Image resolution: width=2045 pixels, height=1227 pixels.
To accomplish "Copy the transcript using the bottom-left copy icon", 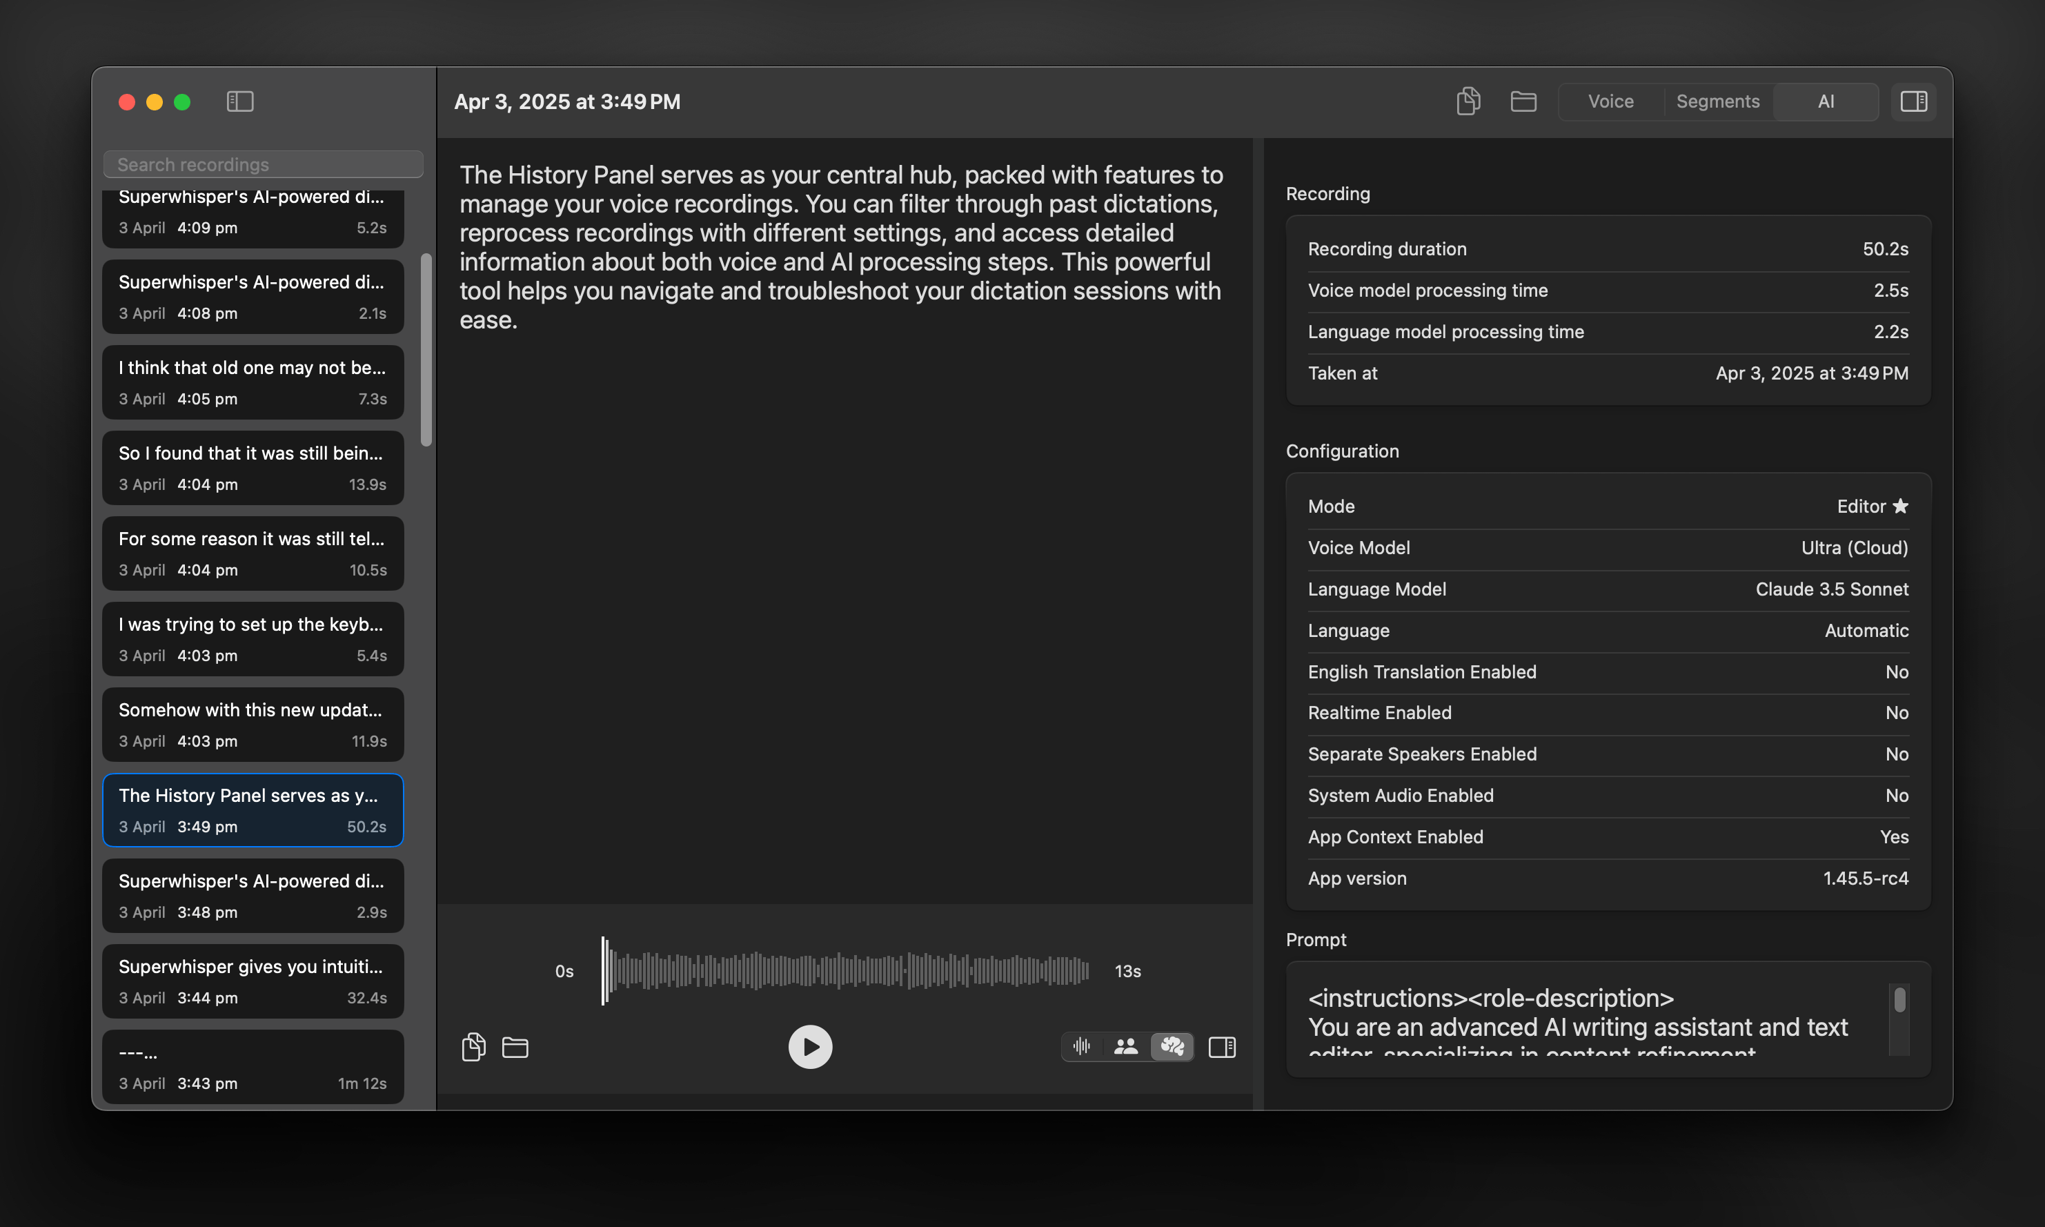I will [x=473, y=1047].
